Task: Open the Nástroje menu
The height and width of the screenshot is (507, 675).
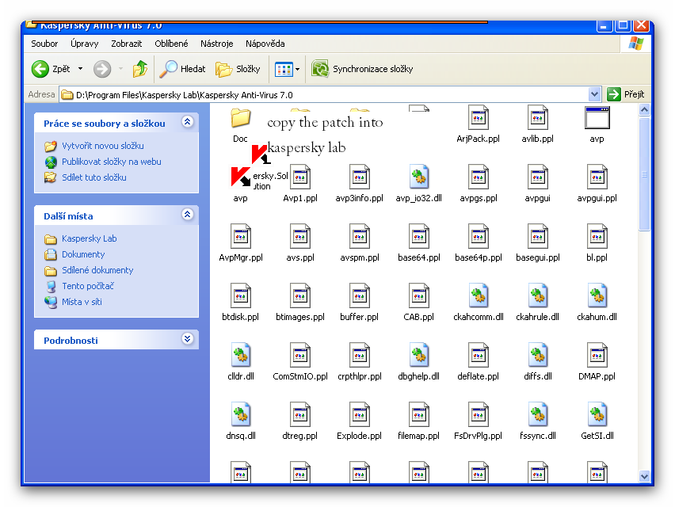Action: 216,44
